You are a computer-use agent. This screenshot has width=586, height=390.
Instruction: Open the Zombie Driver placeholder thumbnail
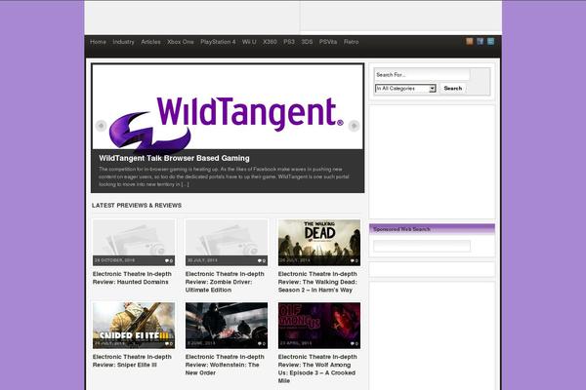click(x=227, y=242)
